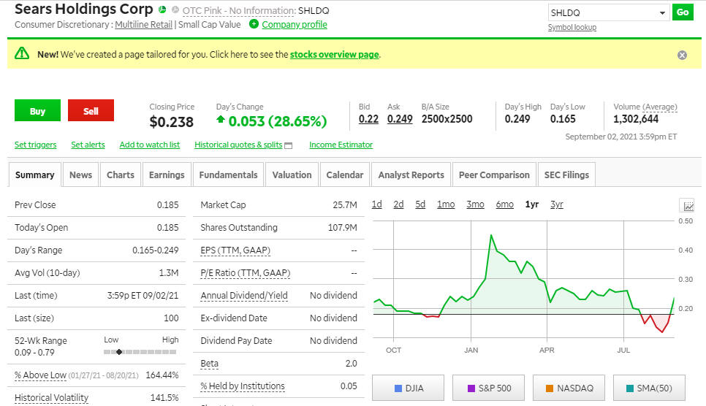Select the 1yr chart range
Viewport: 706px width, 406px height.
(x=532, y=204)
